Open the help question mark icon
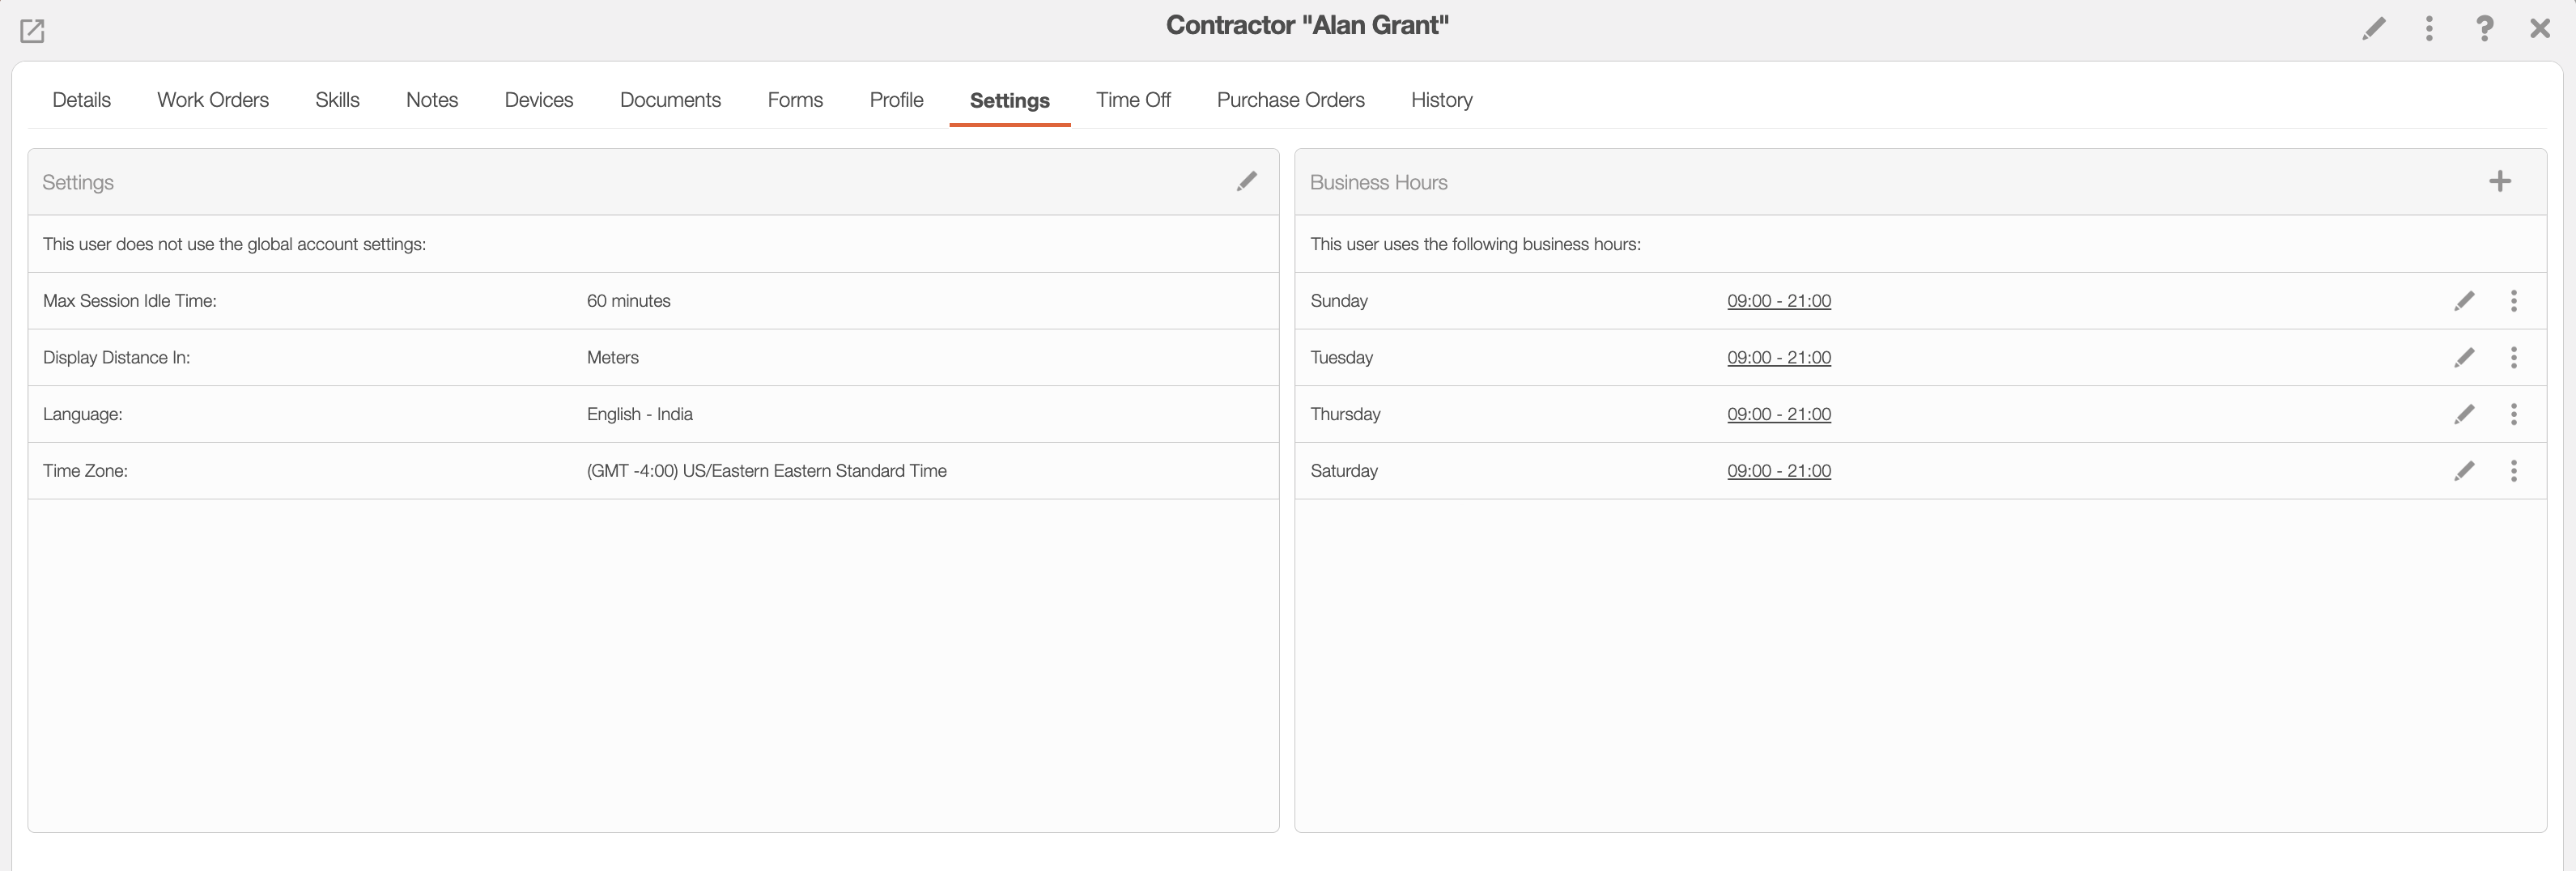Screen dimensions: 2576x871 tap(2485, 28)
